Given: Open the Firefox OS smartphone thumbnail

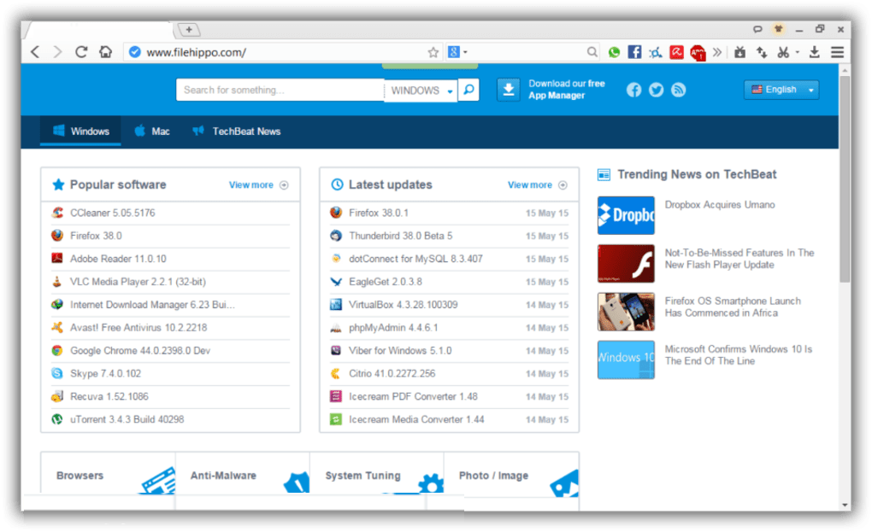Looking at the screenshot, I should 626,312.
